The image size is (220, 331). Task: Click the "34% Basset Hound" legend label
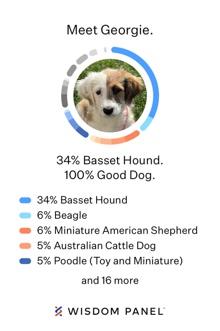[82, 200]
